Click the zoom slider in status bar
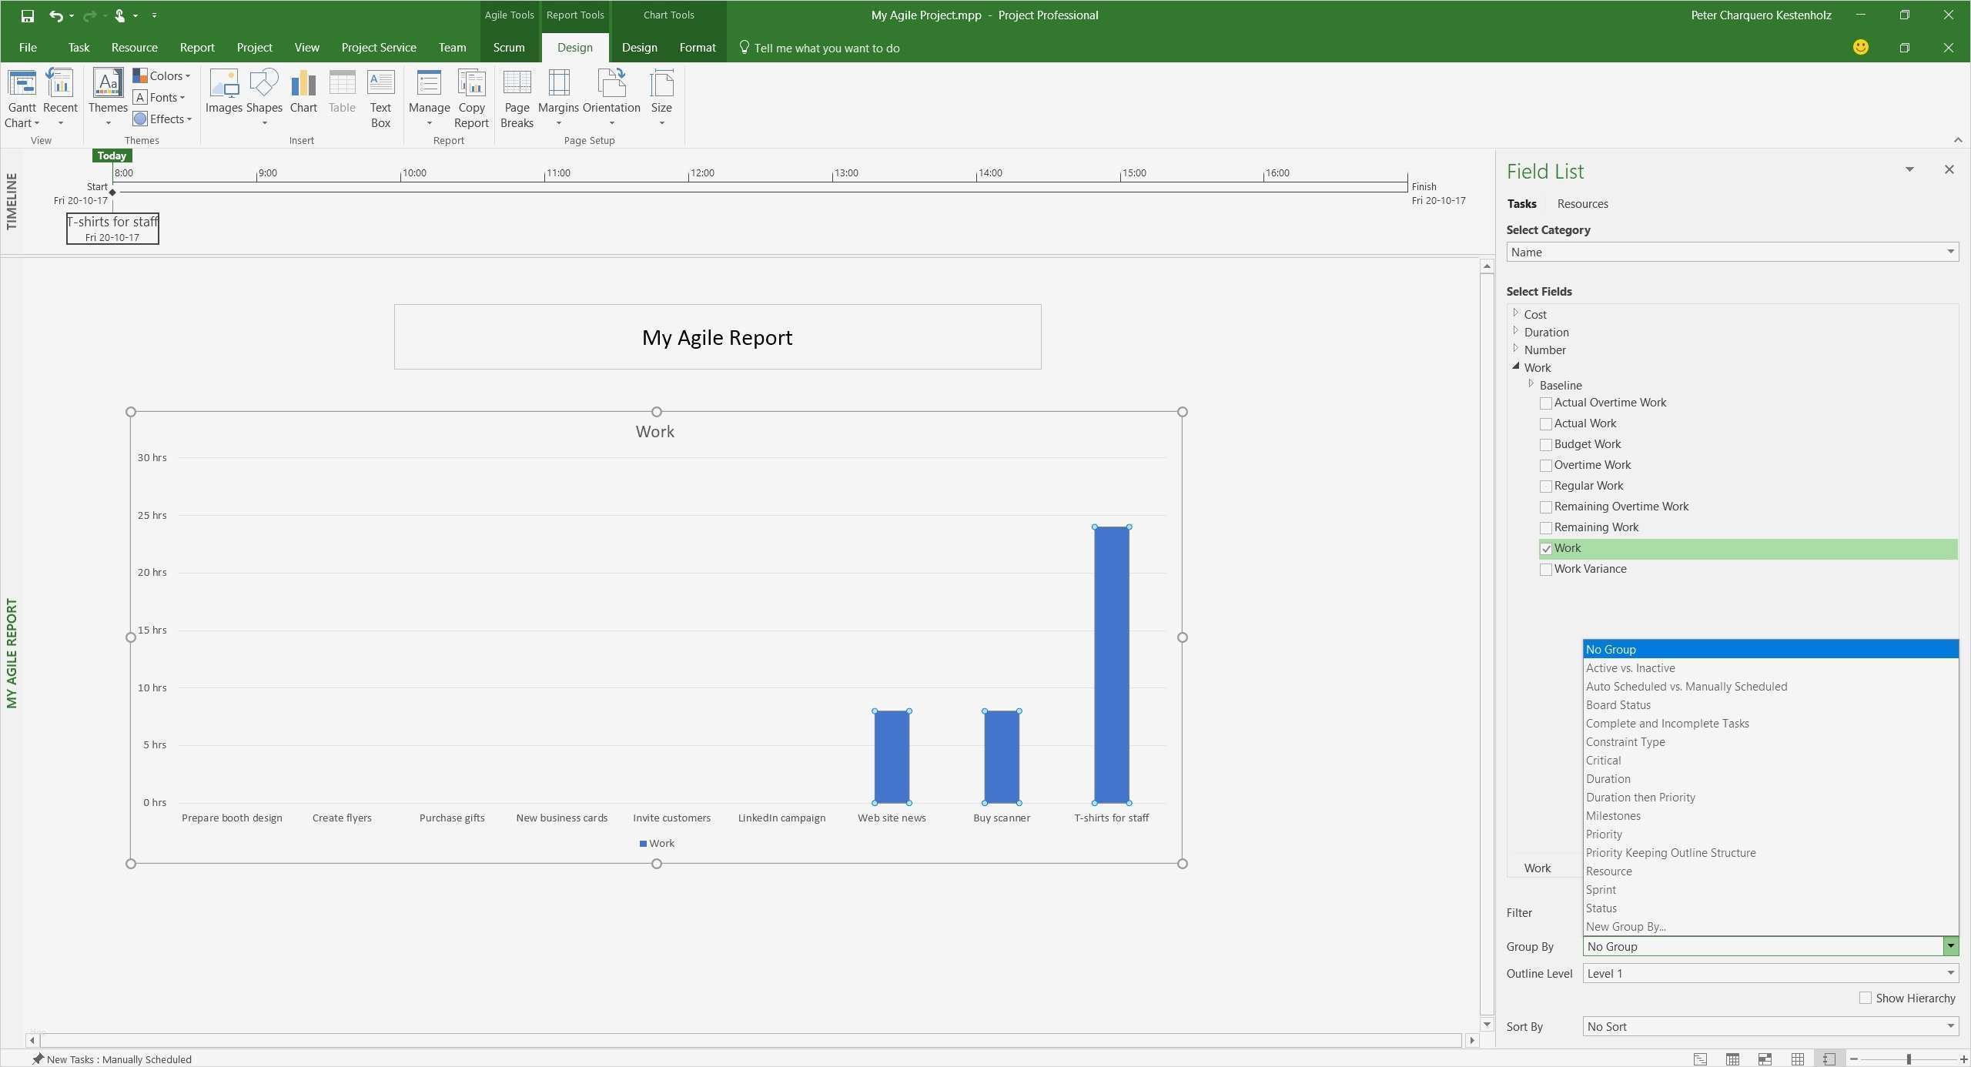Screen dimensions: 1971x1067 click(x=1909, y=1059)
